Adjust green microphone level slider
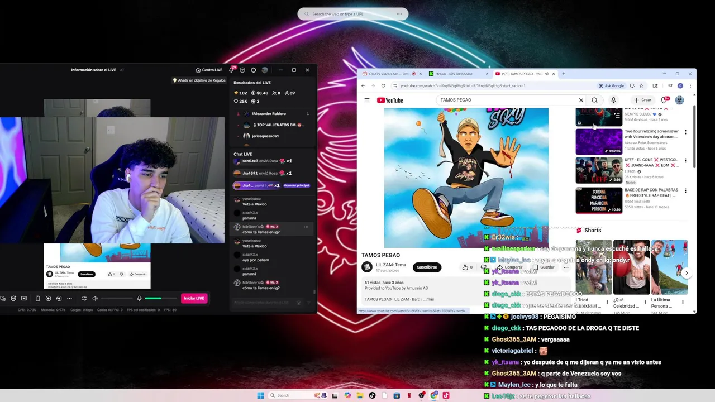715x402 pixels. point(161,298)
